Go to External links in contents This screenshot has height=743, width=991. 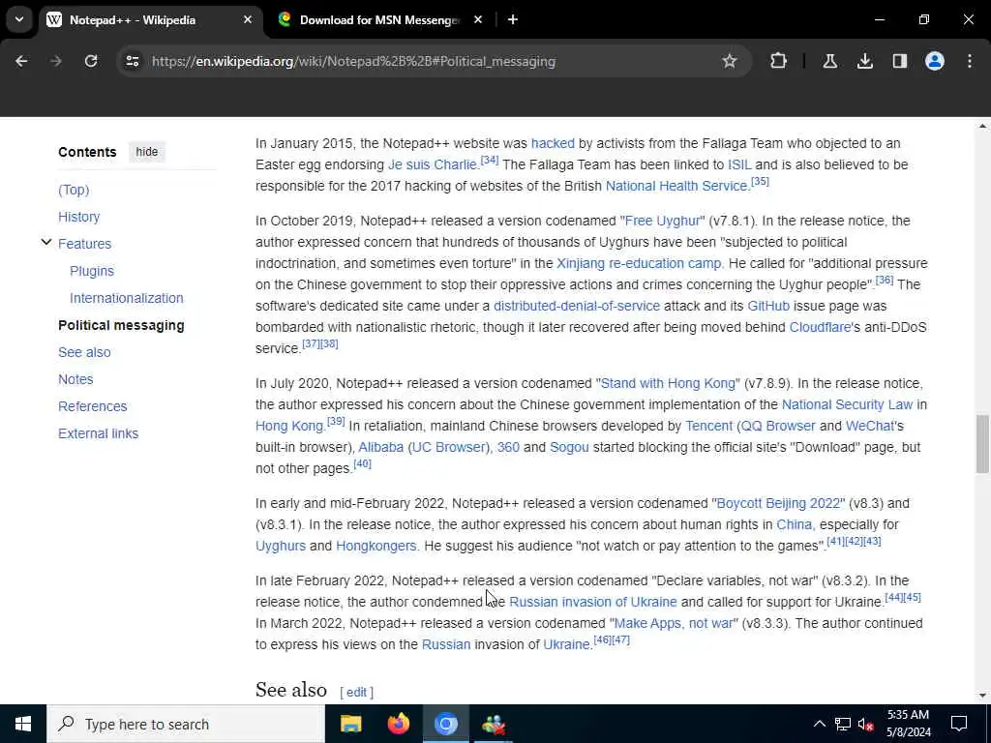pyautogui.click(x=98, y=433)
